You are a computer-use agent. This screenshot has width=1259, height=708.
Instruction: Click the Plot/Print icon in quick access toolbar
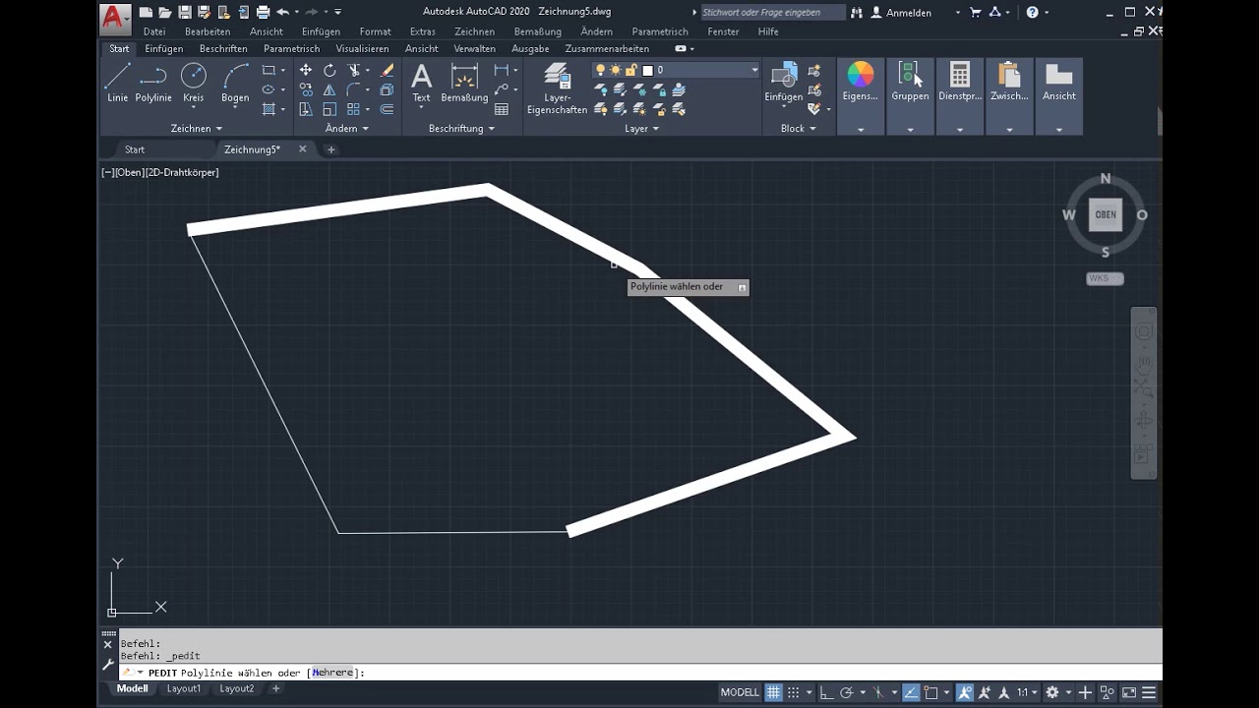pos(263,12)
